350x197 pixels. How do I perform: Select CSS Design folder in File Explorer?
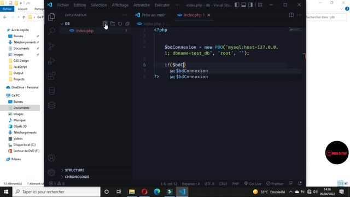[21, 61]
